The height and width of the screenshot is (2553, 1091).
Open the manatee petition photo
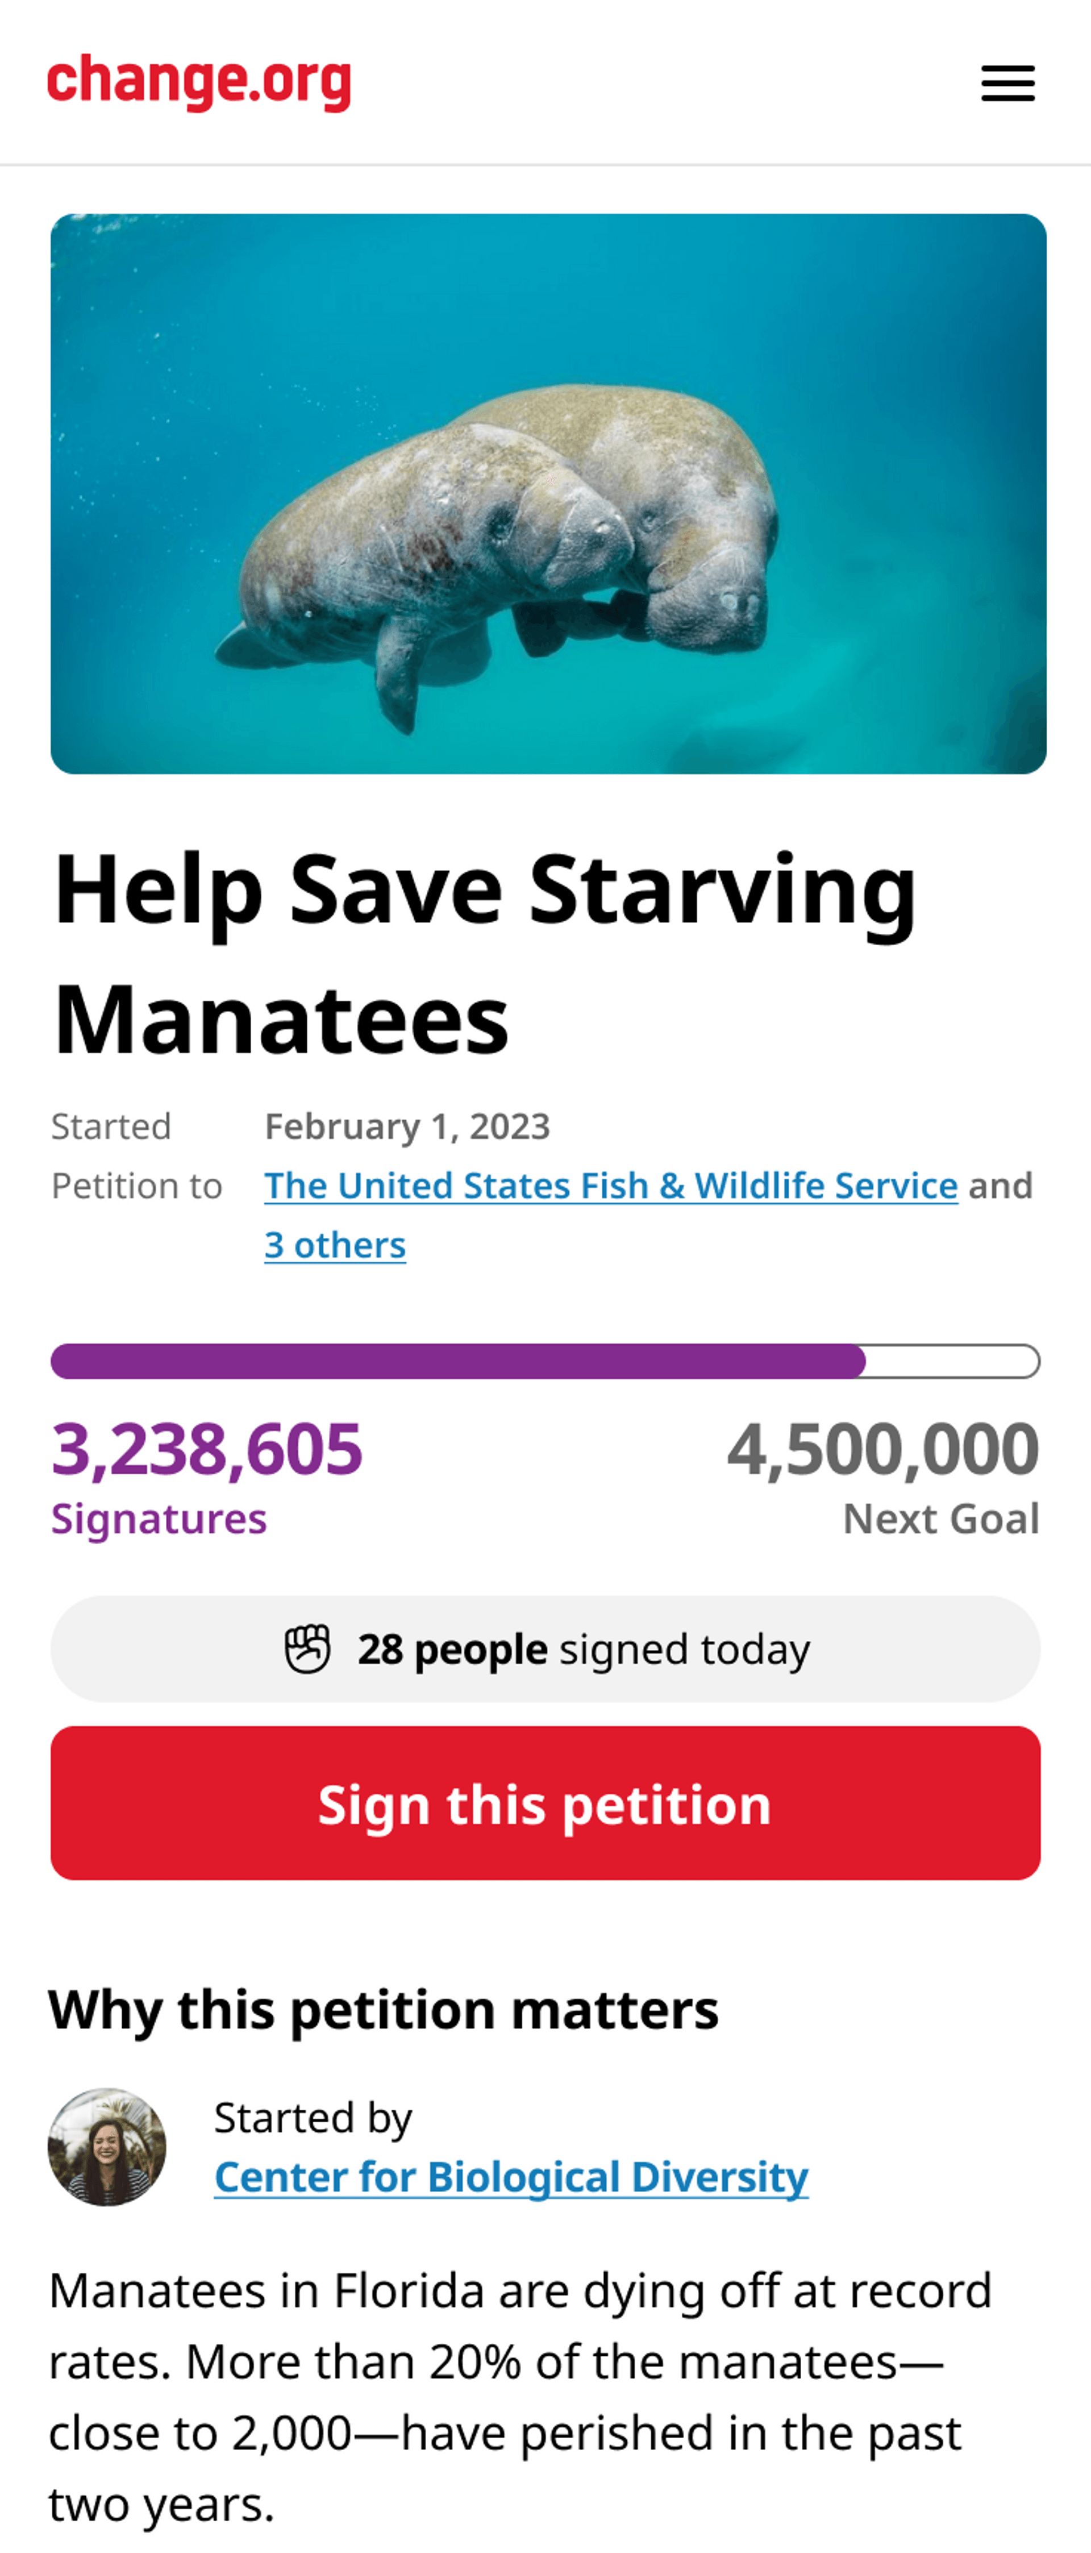548,493
